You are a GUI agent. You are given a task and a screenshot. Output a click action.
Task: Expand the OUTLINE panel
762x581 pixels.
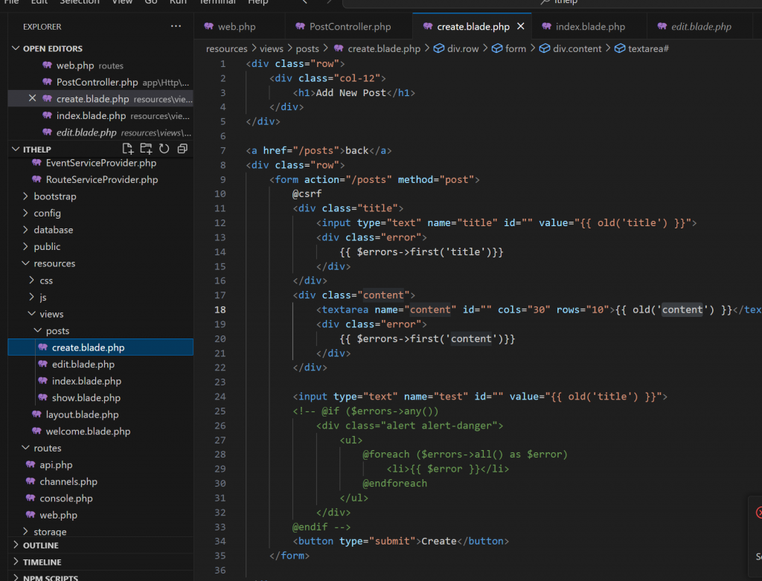pyautogui.click(x=40, y=545)
